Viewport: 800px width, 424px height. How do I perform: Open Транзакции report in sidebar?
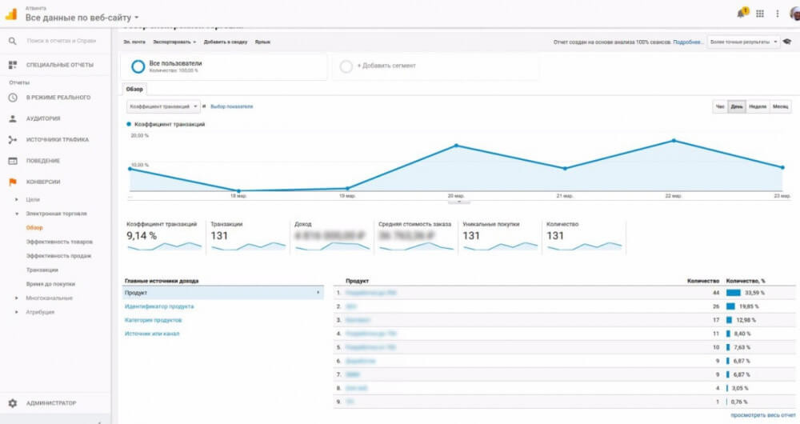click(x=42, y=270)
